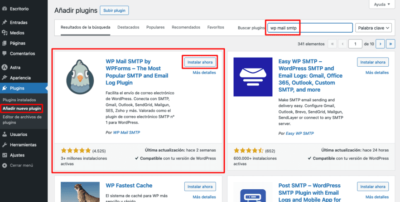Click Última actualización: hace 24 horas text

tap(355, 150)
